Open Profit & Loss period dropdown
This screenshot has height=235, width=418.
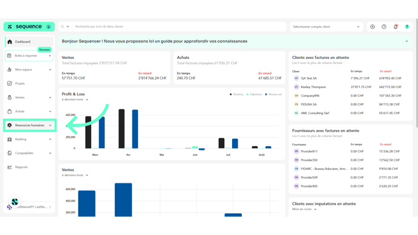(x=75, y=100)
